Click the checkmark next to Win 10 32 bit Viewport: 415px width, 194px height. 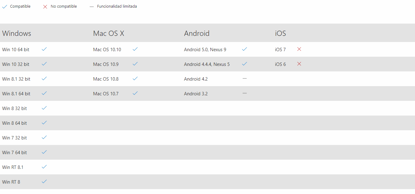[44, 64]
